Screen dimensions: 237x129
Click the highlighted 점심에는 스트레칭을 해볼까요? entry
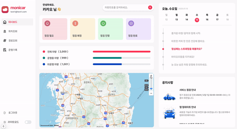187,49
